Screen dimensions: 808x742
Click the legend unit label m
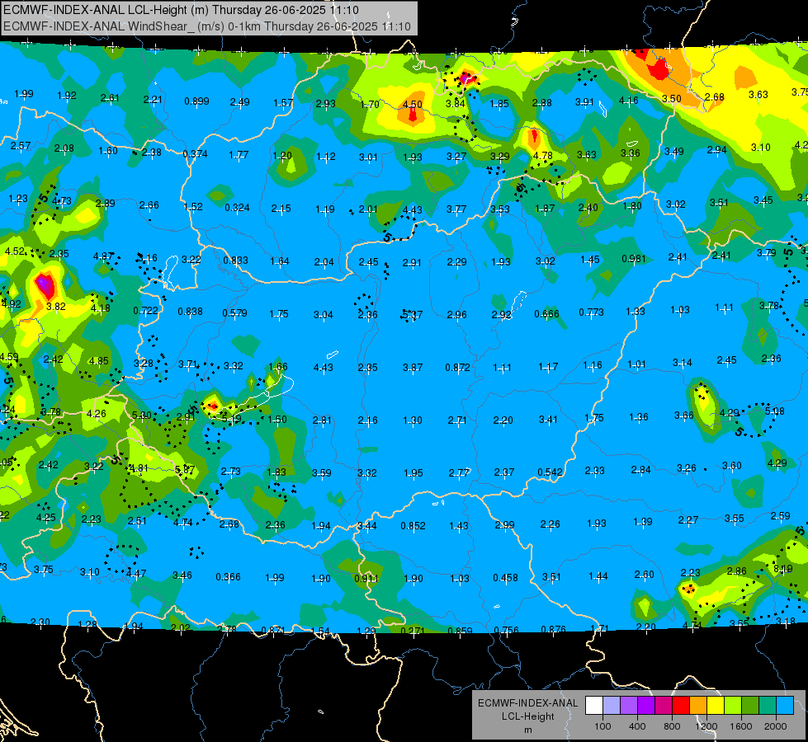pyautogui.click(x=528, y=730)
